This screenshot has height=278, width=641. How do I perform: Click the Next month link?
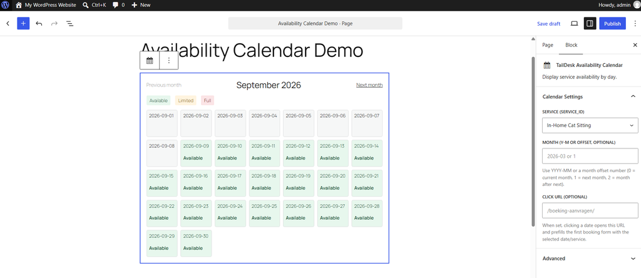pyautogui.click(x=369, y=85)
